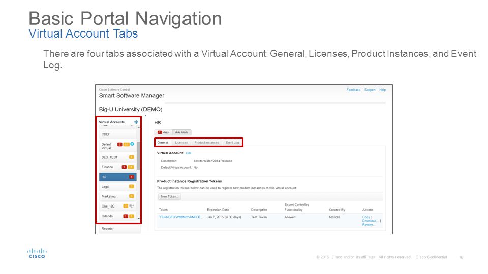This screenshot has width=488, height=274.
Task: Click the 'Allowed' cell in tokens table
Action: (x=290, y=217)
